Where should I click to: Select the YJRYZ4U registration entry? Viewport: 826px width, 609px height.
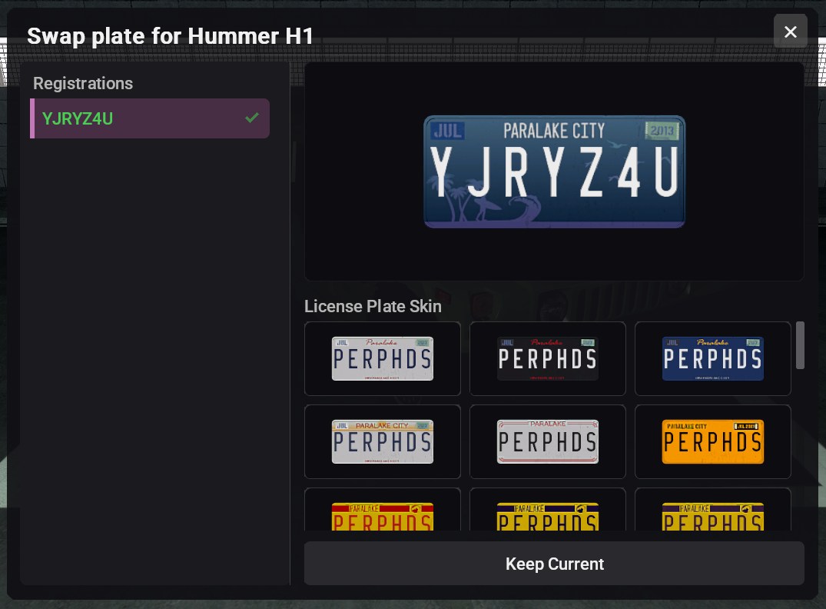click(x=150, y=118)
